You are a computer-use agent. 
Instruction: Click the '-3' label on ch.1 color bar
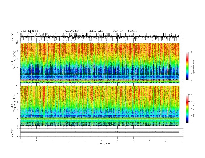(x=191, y=52)
